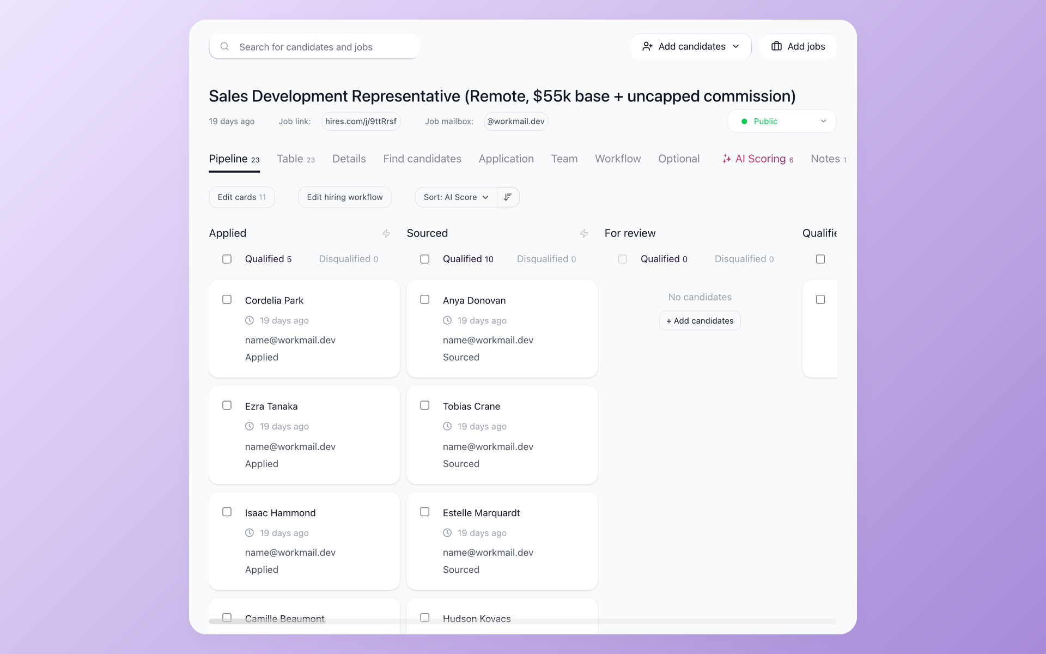Open the Public visibility dropdown
Viewport: 1046px width, 654px height.
pyautogui.click(x=781, y=121)
